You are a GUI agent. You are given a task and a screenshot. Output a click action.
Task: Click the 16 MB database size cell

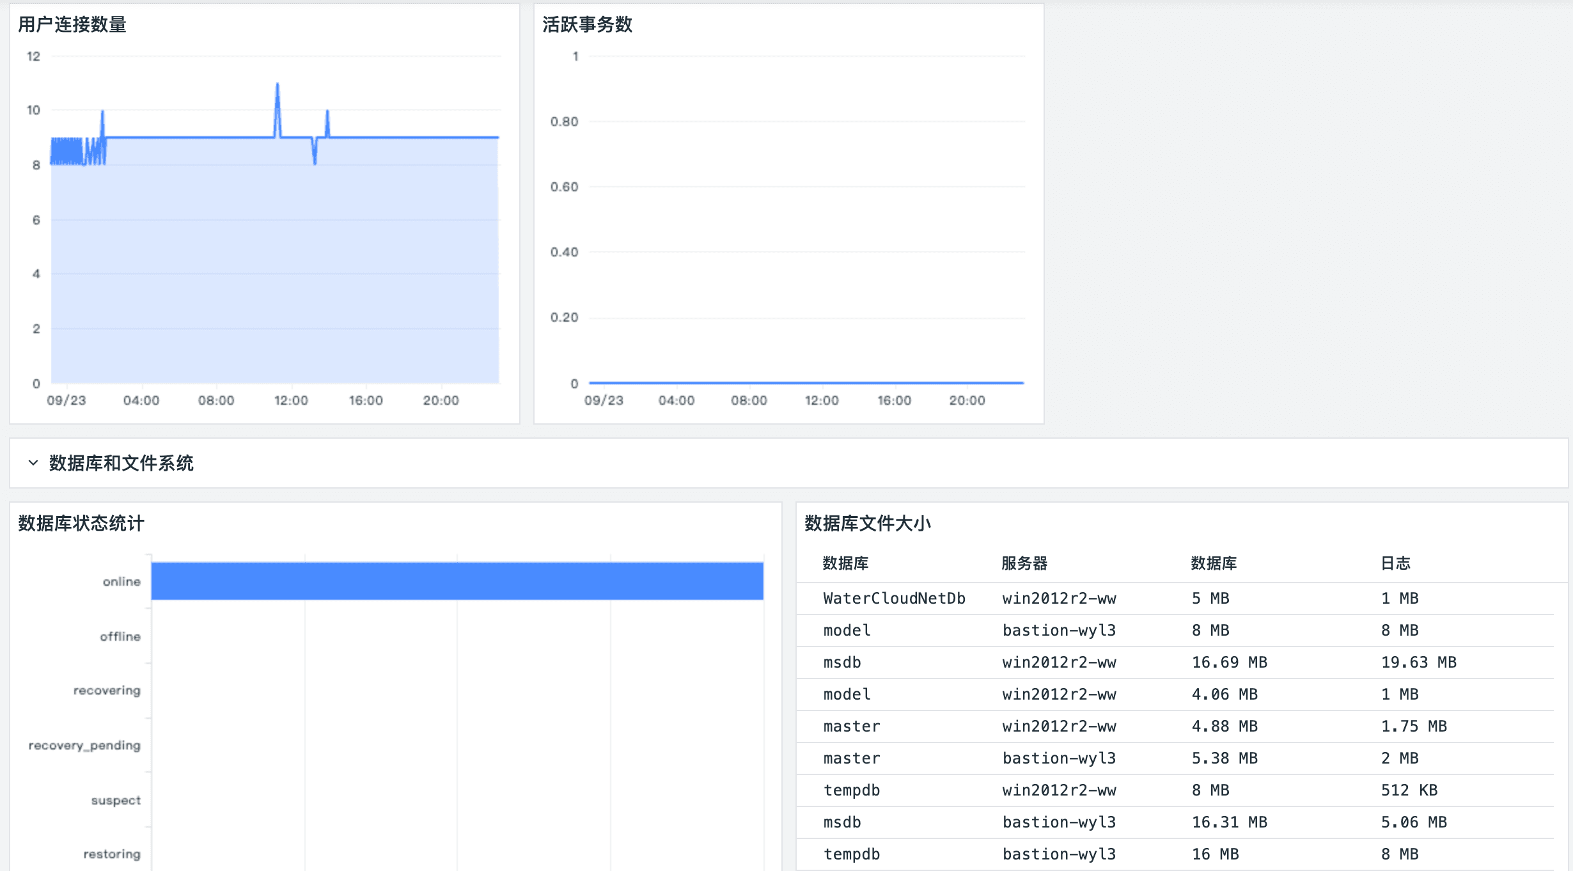[x=1215, y=854]
